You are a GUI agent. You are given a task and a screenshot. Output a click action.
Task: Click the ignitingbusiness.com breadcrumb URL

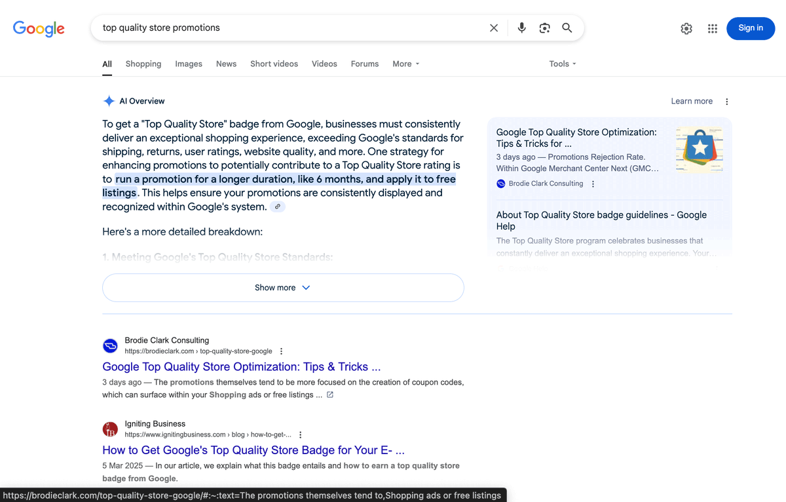208,434
